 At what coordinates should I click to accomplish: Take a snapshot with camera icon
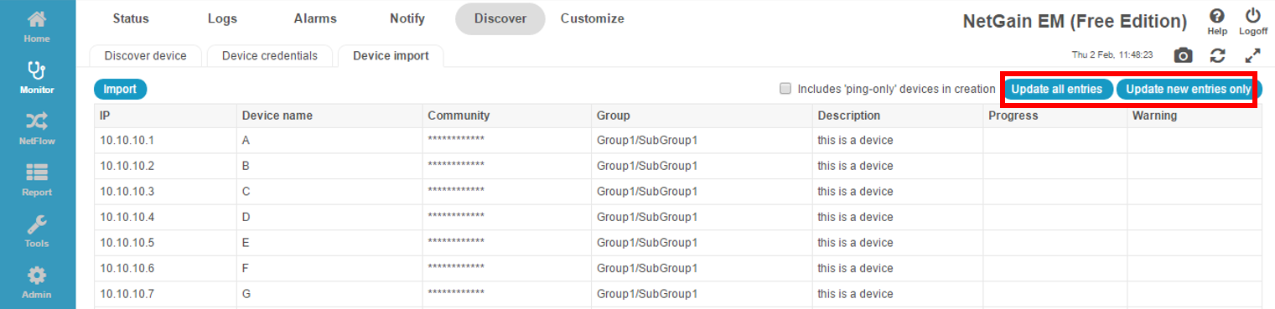click(1183, 55)
